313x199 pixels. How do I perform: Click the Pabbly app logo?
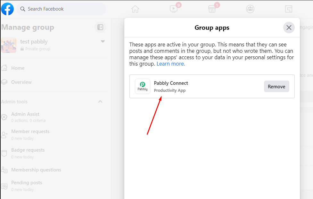pos(143,86)
